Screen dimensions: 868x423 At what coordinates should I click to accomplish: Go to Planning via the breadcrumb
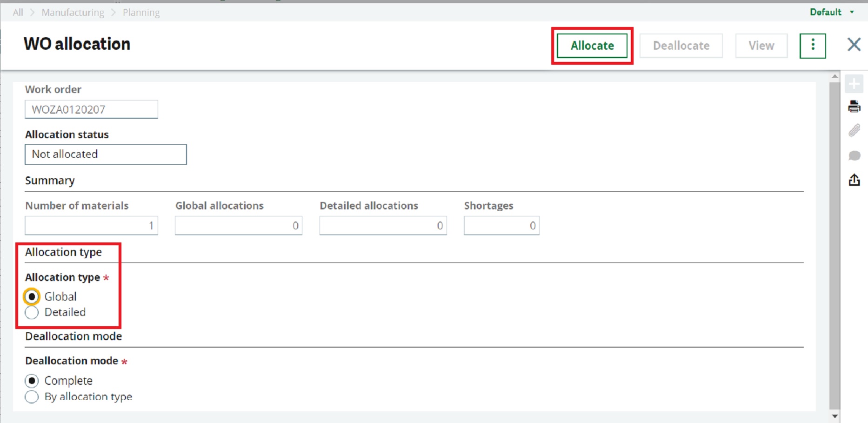[141, 12]
